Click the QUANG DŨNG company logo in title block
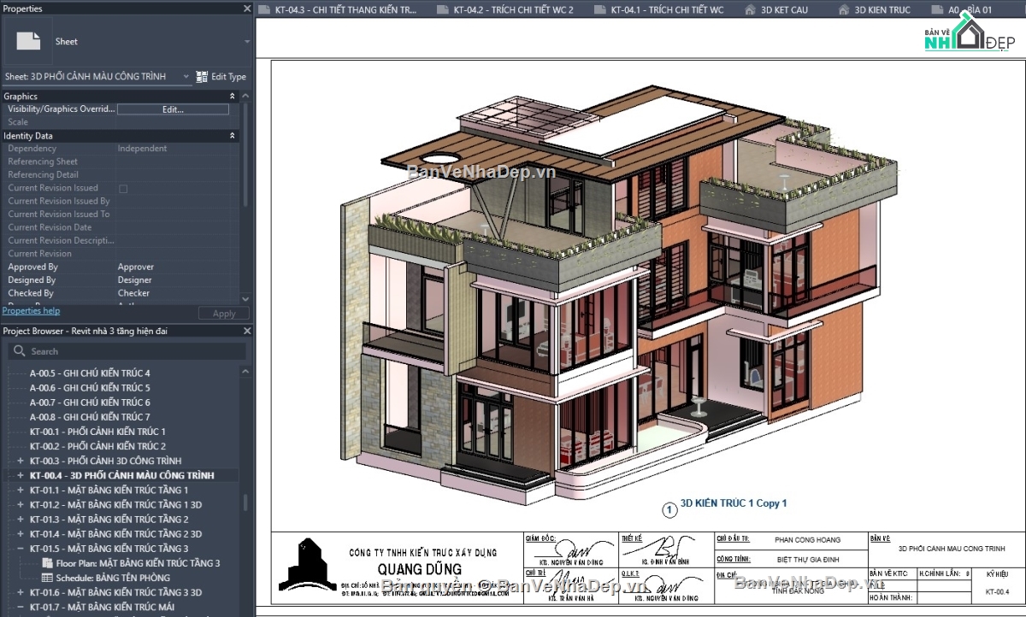This screenshot has width=1026, height=617. (306, 565)
